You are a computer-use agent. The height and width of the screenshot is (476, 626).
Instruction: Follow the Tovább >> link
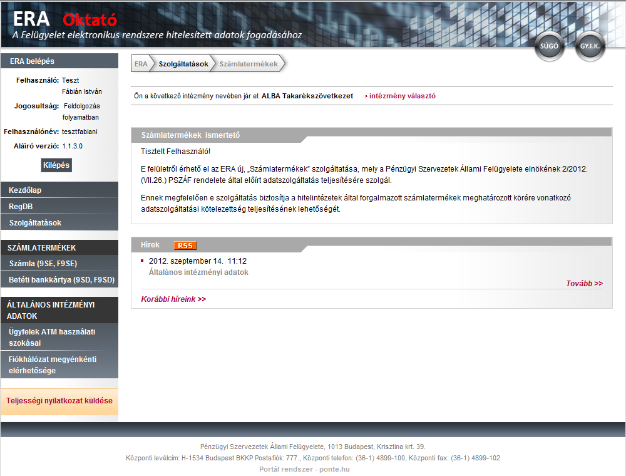(585, 284)
